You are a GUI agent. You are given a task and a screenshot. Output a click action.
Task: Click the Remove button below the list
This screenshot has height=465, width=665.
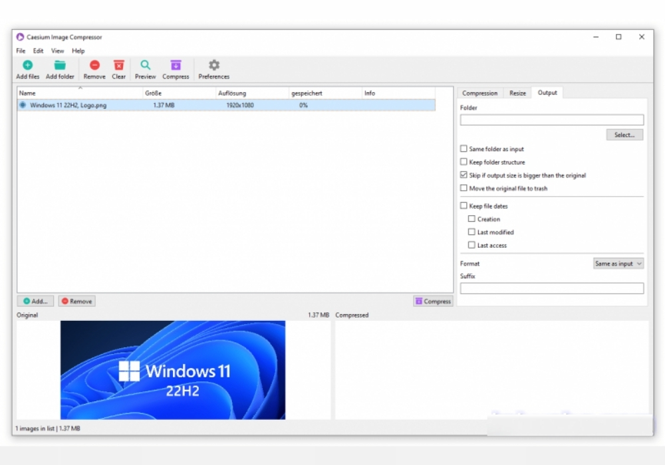[76, 301]
